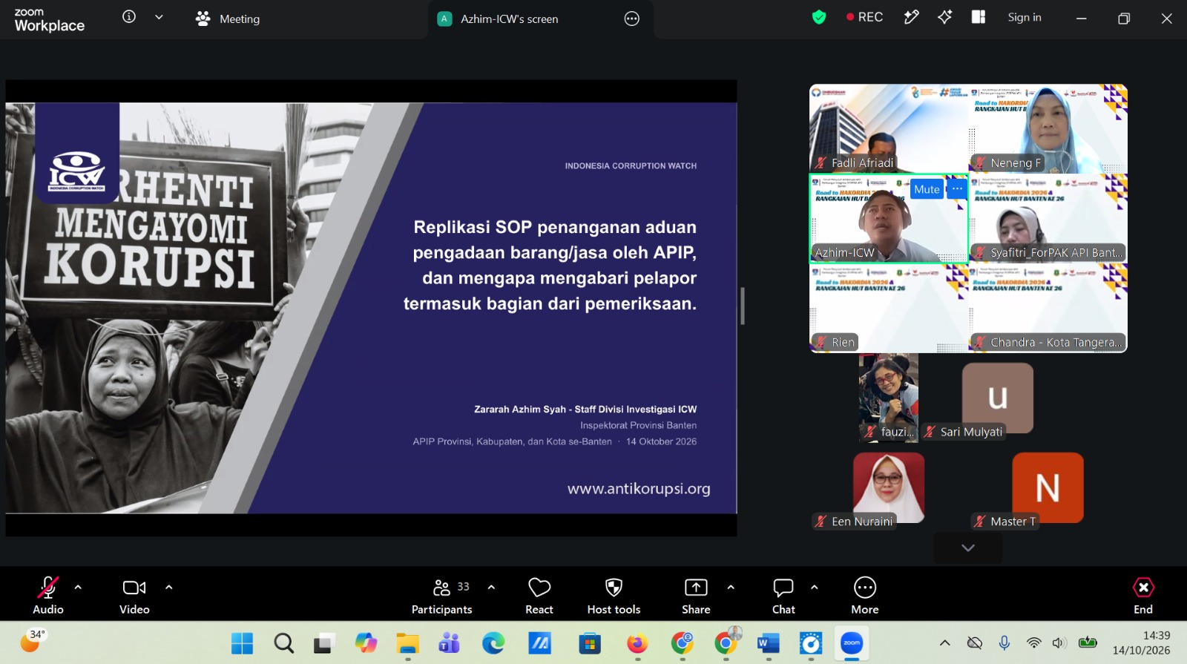Open Firefox from the taskbar
1187x664 pixels.
tap(637, 643)
